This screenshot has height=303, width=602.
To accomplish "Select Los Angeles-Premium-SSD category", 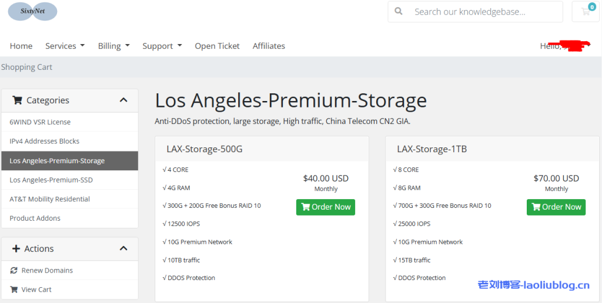I will click(x=51, y=180).
